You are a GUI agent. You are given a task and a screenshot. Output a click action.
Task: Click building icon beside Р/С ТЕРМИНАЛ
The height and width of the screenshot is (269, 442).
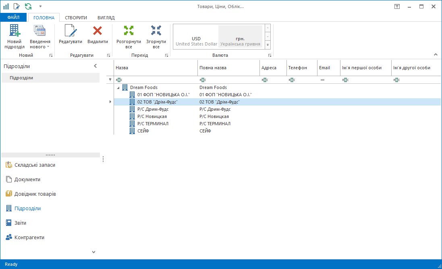(x=132, y=124)
